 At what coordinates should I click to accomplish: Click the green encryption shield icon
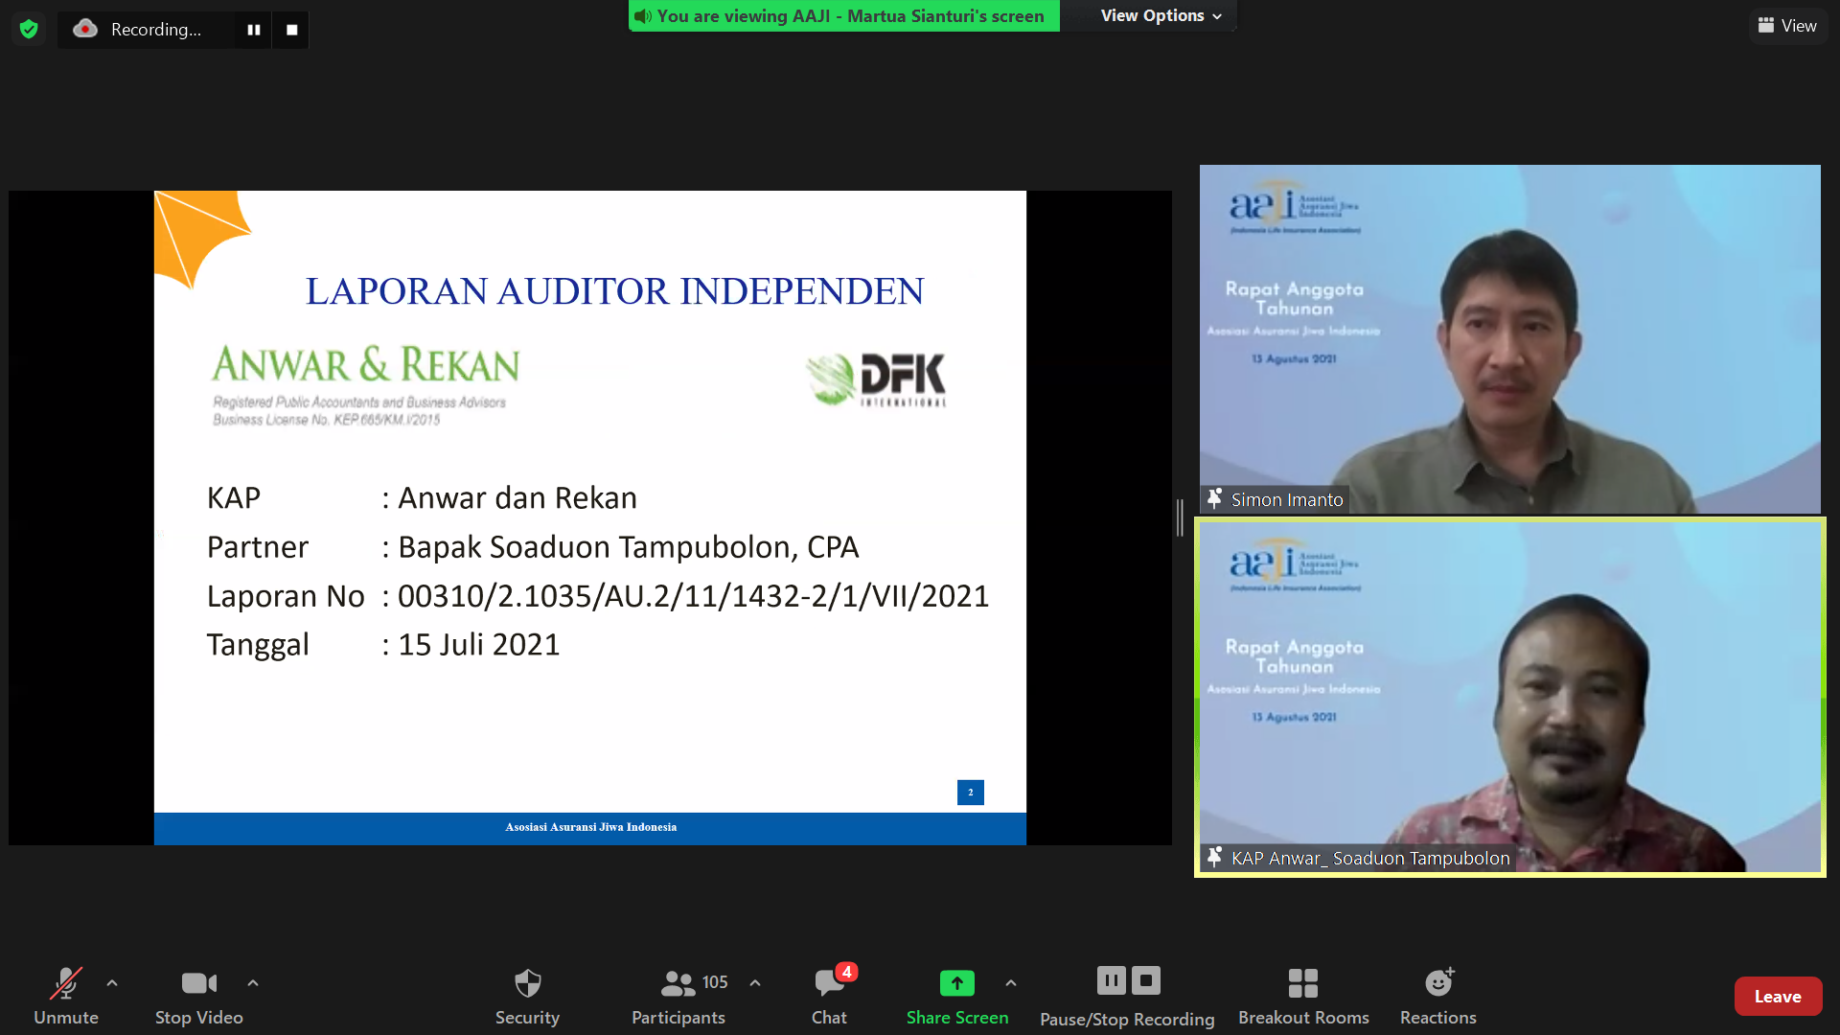pos(29,29)
